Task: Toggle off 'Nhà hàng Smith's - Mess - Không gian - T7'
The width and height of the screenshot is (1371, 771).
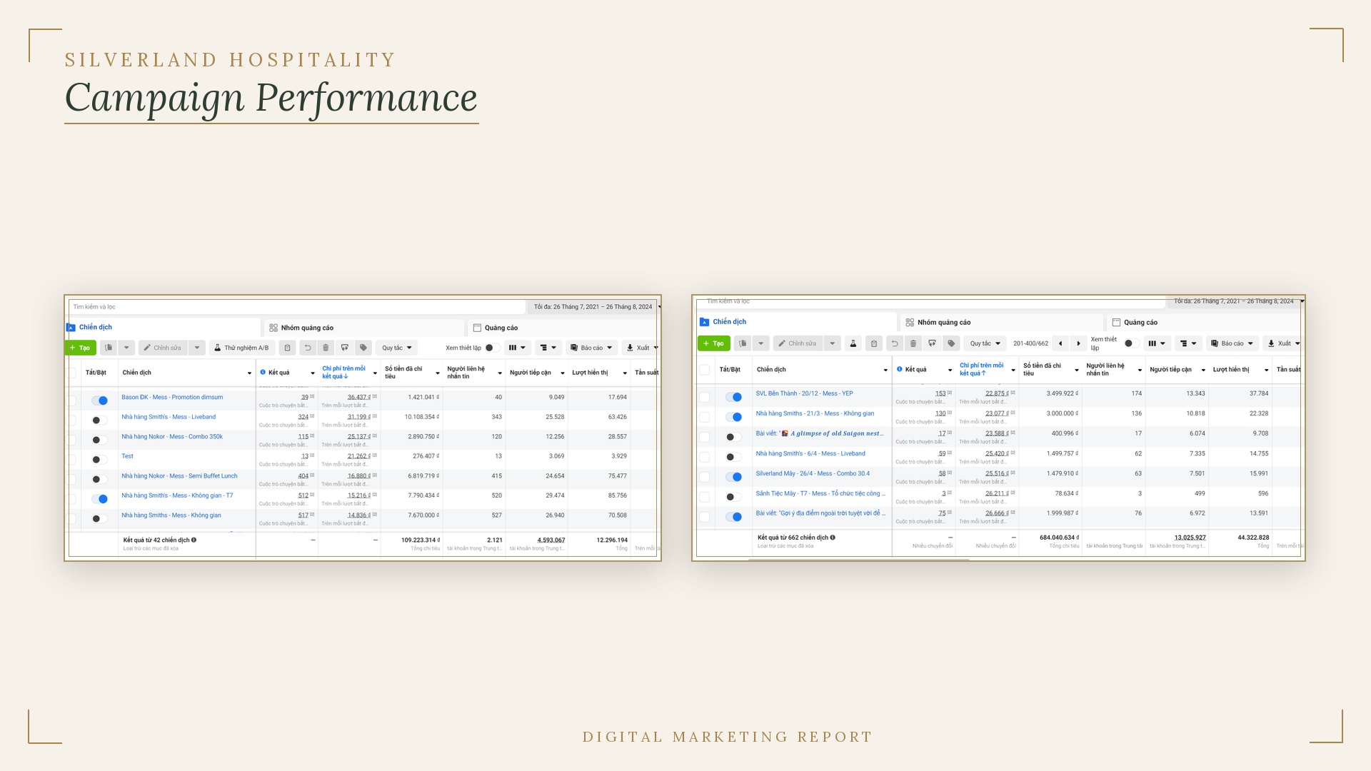Action: [100, 499]
